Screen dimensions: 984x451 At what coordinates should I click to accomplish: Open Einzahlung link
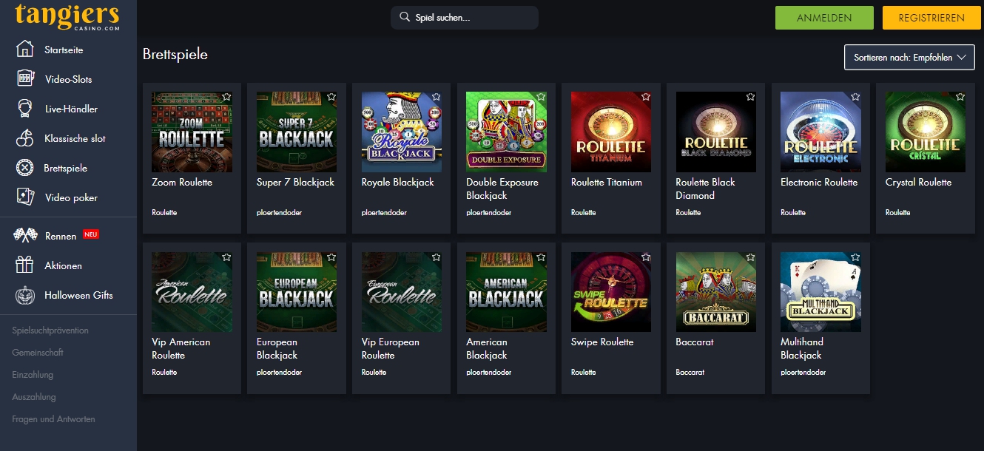33,375
